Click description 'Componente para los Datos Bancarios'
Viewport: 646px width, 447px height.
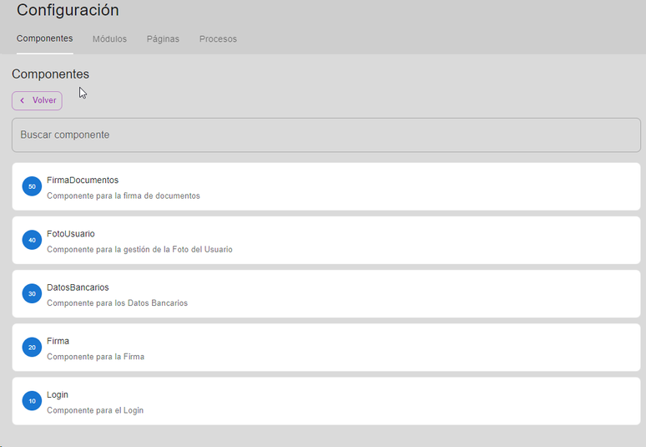pos(117,303)
